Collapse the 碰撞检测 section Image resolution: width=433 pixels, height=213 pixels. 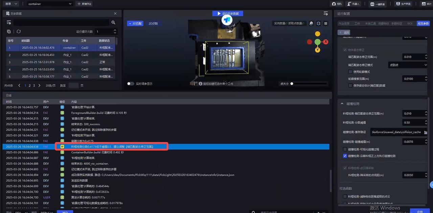coord(342,104)
